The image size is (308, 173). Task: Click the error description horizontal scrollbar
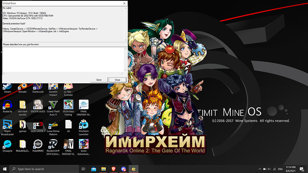point(63,74)
